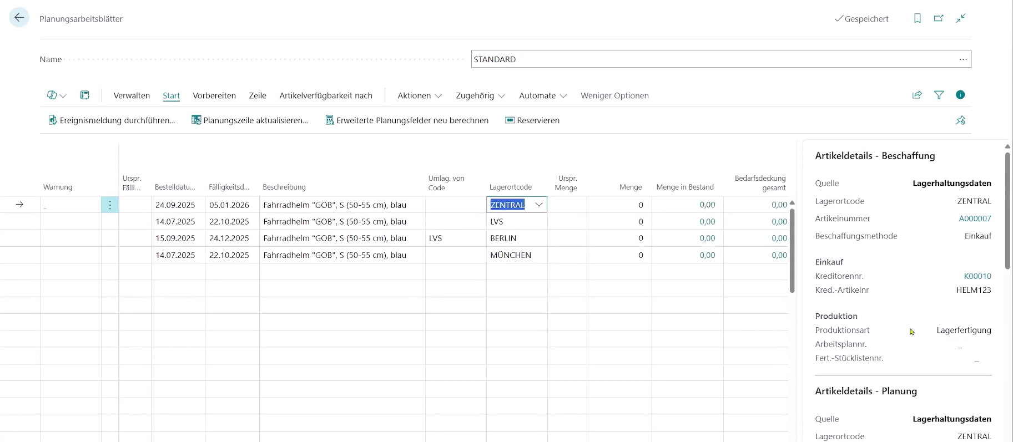Toggle the filter pane funnel icon
This screenshot has height=442, width=1013.
point(939,95)
